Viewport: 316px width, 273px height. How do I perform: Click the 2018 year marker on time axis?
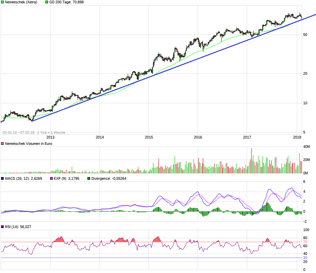pos(297,137)
